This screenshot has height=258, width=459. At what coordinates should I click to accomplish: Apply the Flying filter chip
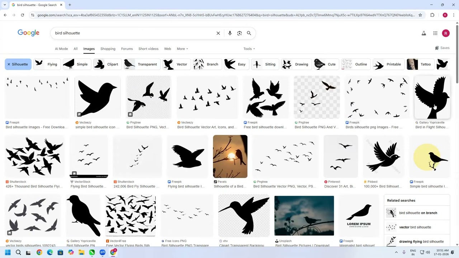pyautogui.click(x=47, y=64)
